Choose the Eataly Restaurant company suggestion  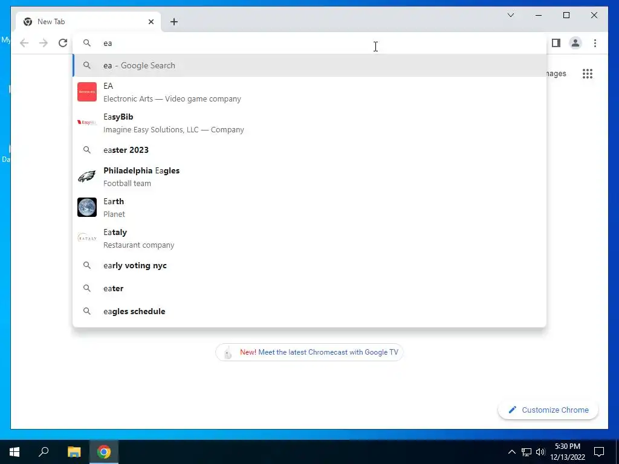[309, 238]
